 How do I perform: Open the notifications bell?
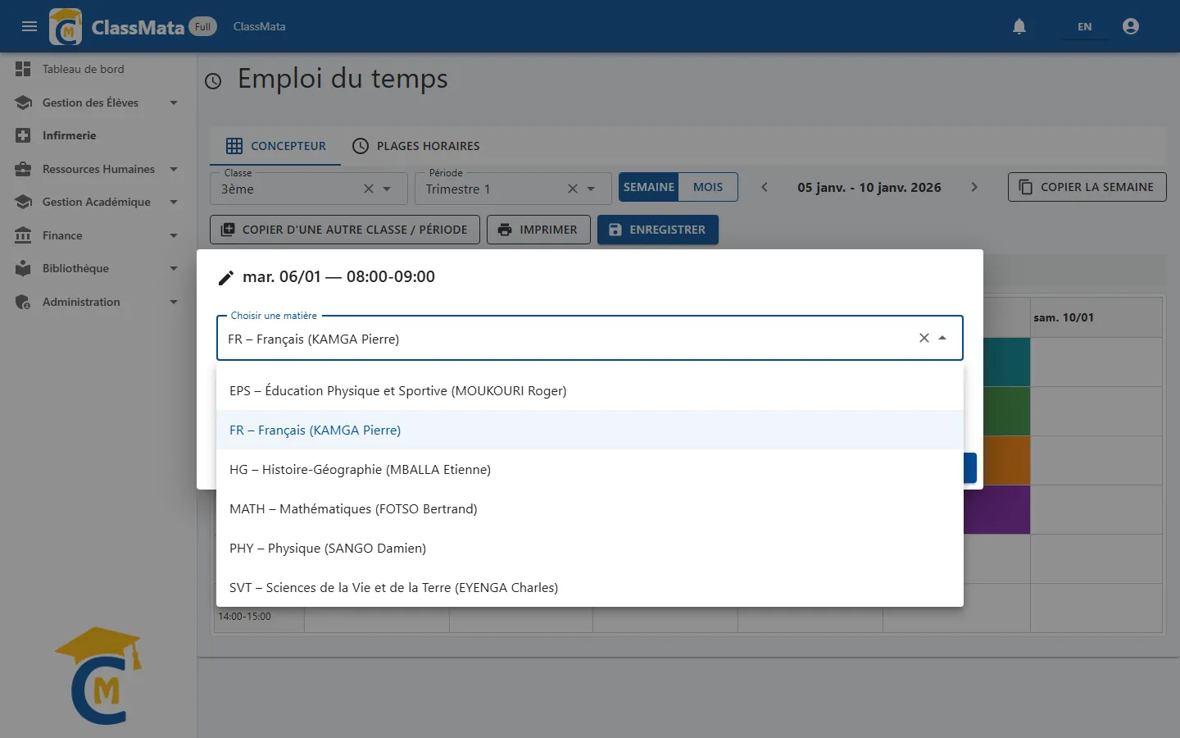click(x=1019, y=26)
